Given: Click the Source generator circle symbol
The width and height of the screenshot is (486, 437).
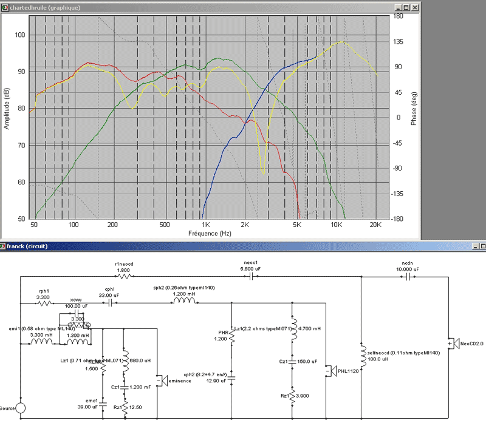Looking at the screenshot, I should coord(21,408).
